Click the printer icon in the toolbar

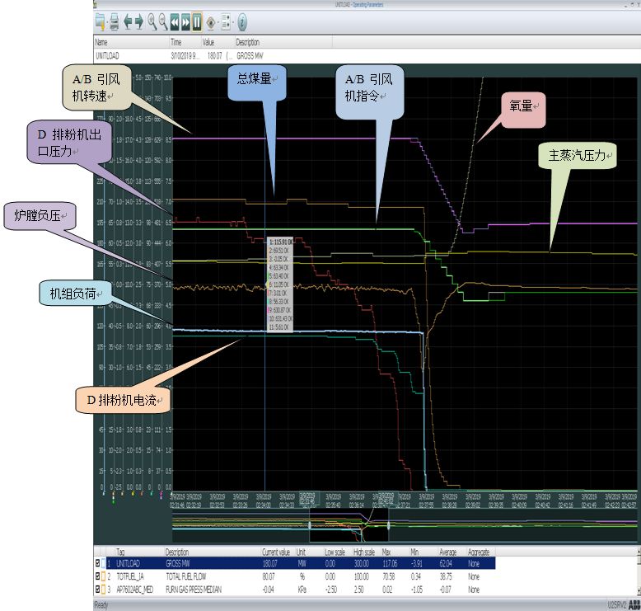(x=115, y=22)
